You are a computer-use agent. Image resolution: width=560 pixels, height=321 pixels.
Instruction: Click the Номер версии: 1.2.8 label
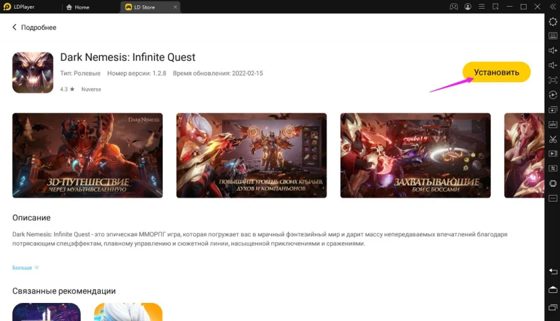(x=137, y=73)
